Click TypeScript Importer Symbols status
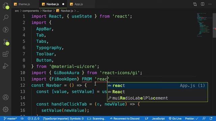The height and width of the screenshot is (121, 216). click(63, 119)
